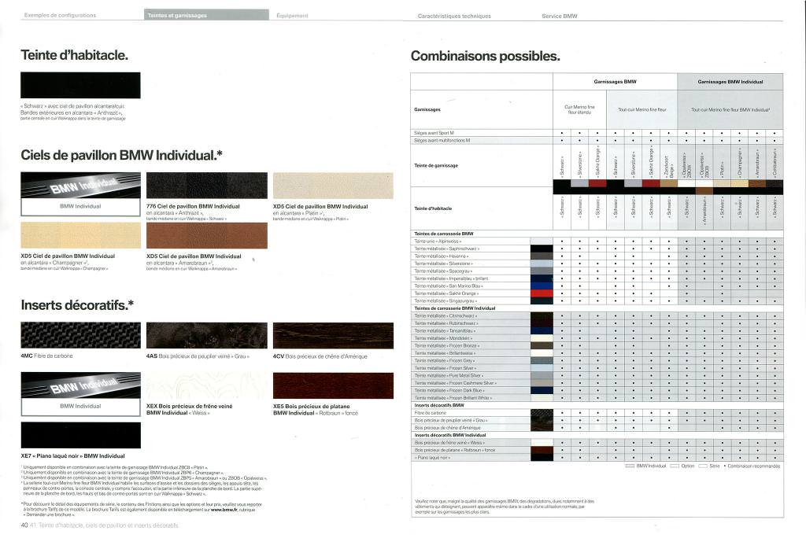Click the 'Sièges avant multifonctions M' row label

[442, 140]
